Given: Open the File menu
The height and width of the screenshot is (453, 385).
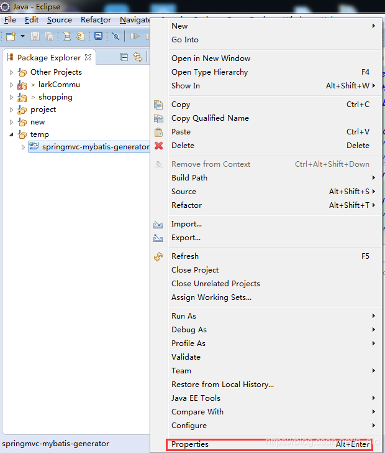Looking at the screenshot, I should coord(10,20).
